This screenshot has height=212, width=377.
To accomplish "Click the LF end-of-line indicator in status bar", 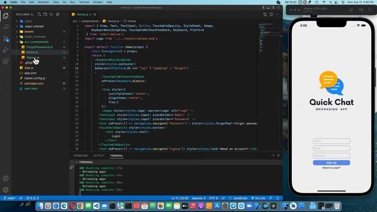I will pyautogui.click(x=223, y=198).
